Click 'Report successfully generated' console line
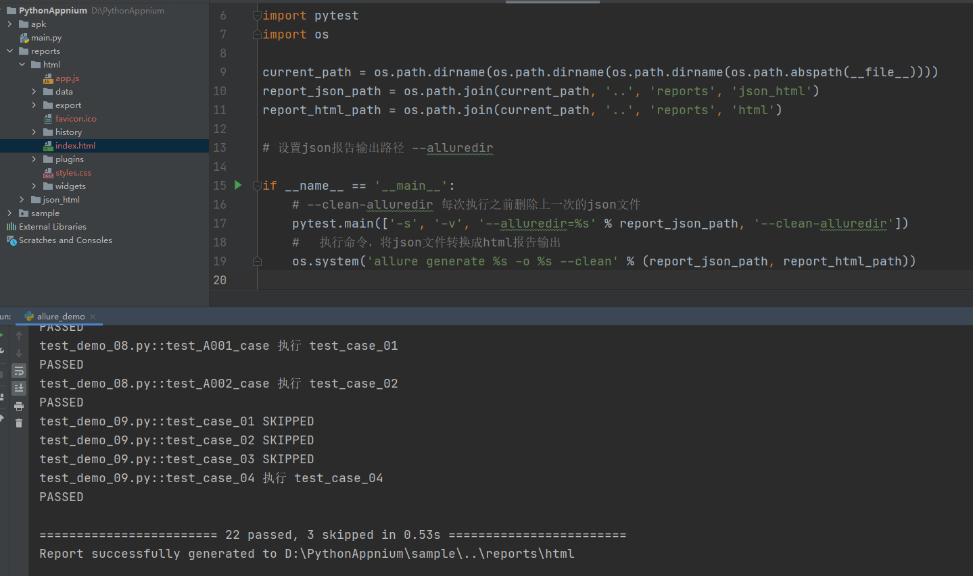 307,554
